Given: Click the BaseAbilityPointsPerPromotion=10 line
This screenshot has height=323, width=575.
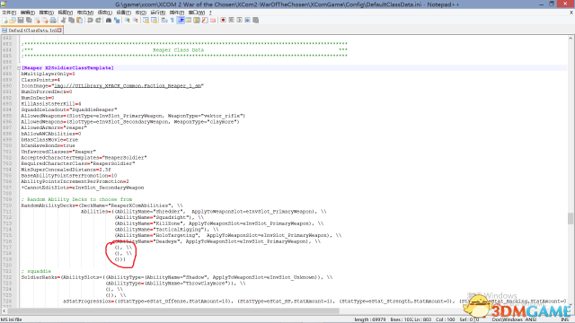Looking at the screenshot, I should click(69, 176).
